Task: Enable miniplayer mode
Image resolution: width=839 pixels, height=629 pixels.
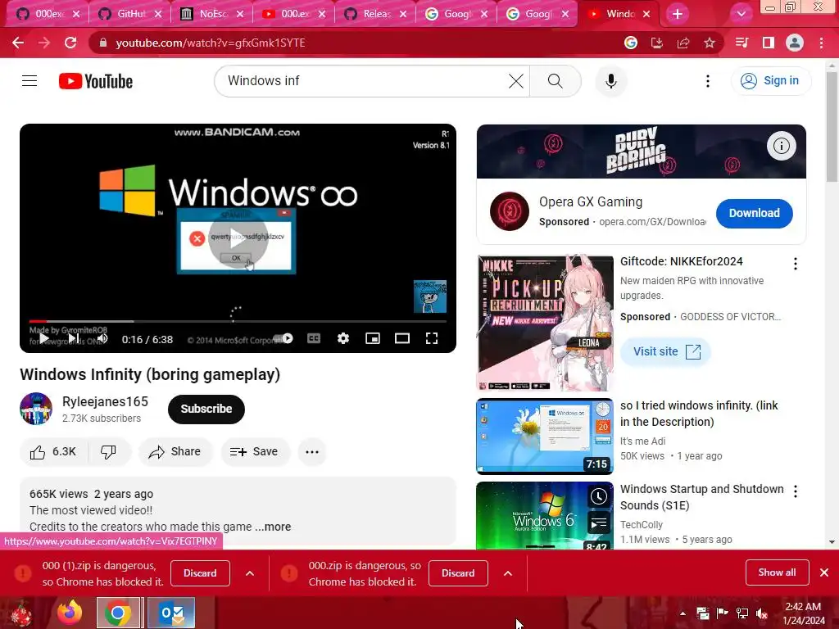Action: tap(373, 338)
